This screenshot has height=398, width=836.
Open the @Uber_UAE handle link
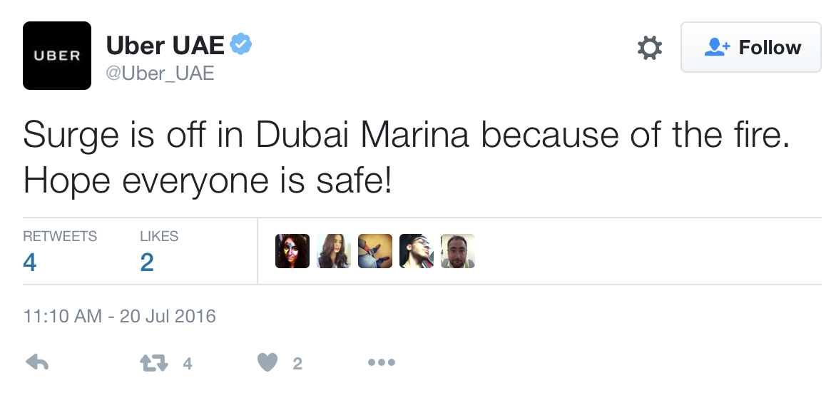160,73
